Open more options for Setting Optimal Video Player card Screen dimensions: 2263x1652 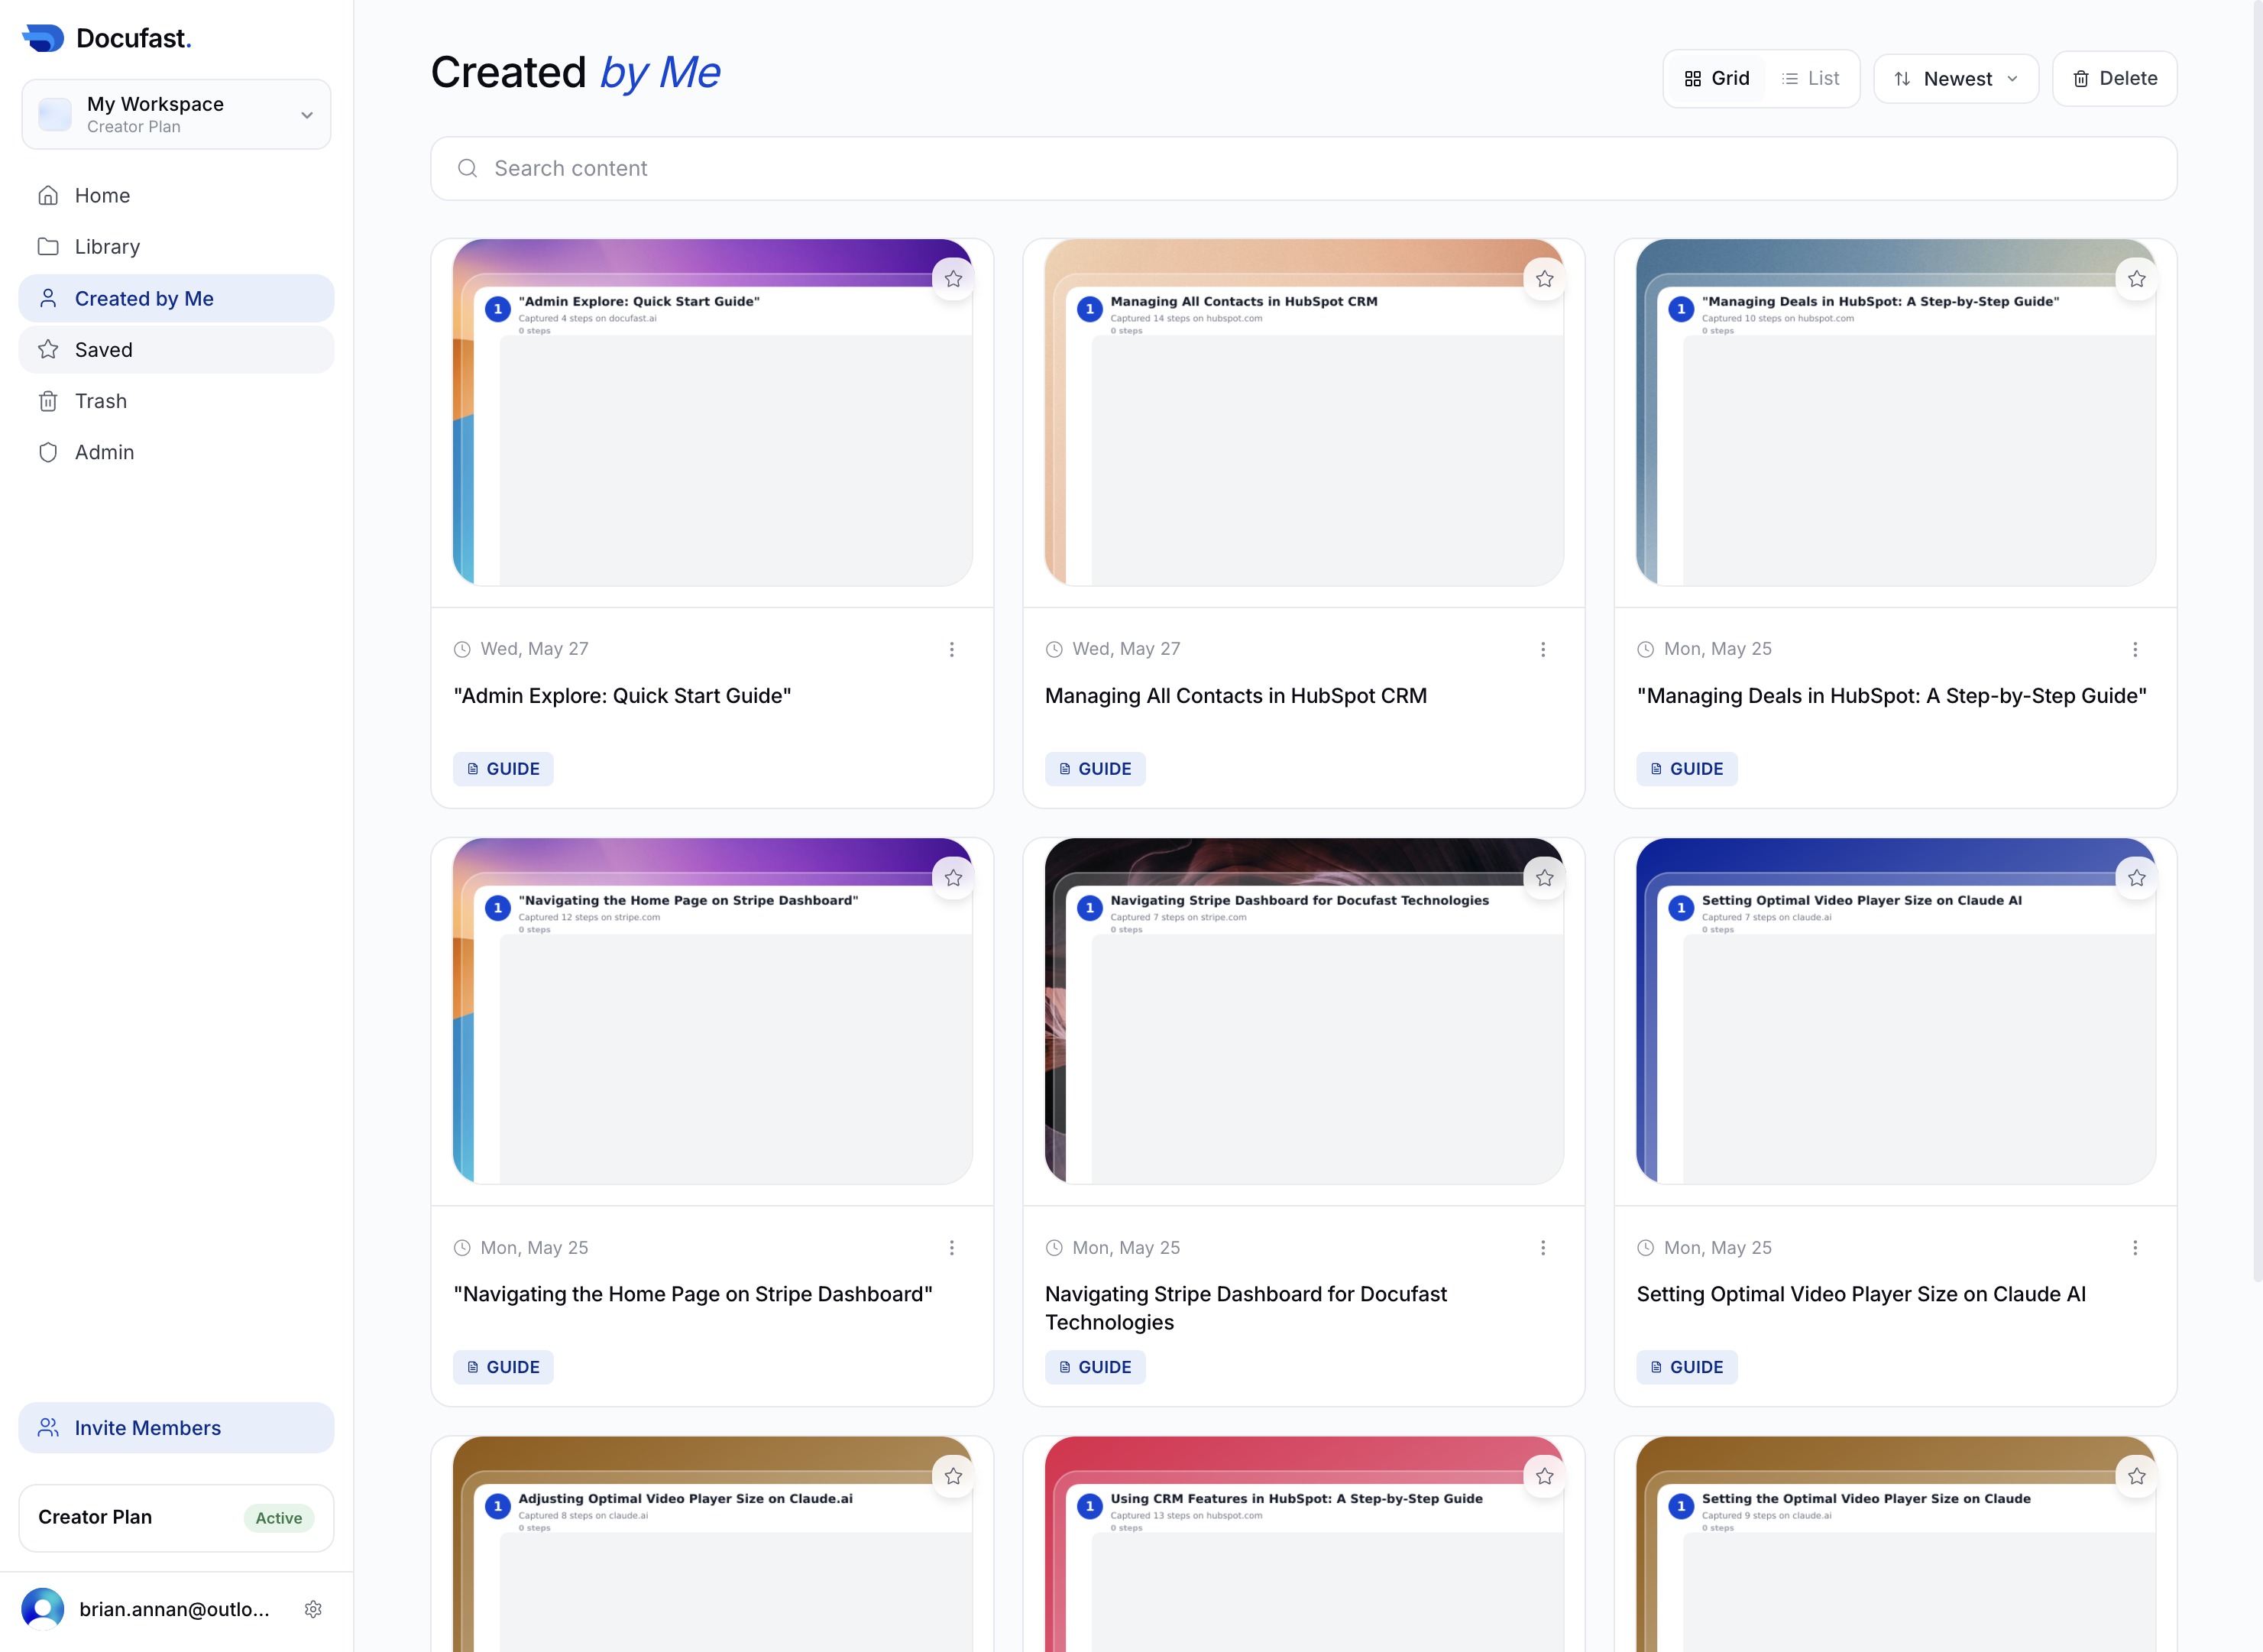point(2135,1248)
